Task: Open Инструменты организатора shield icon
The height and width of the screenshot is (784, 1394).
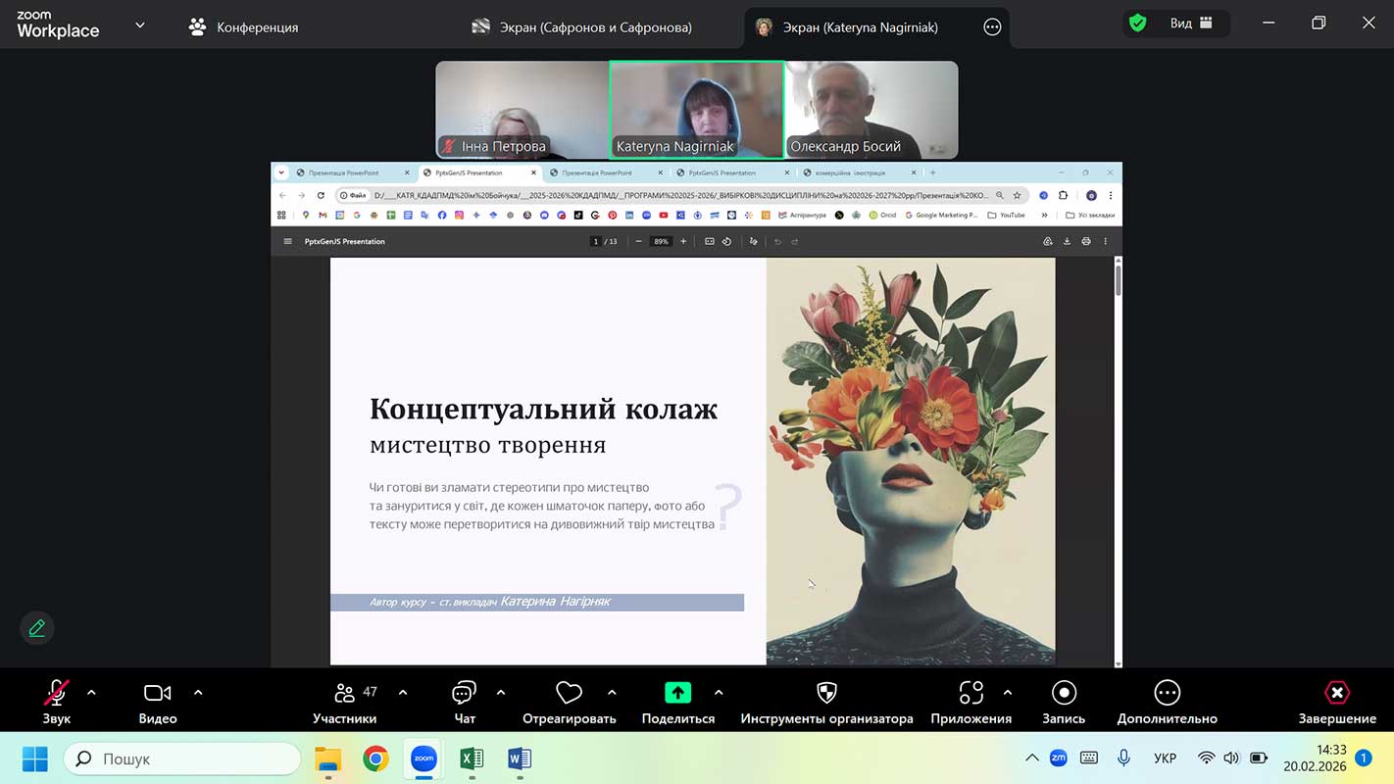Action: (x=826, y=694)
